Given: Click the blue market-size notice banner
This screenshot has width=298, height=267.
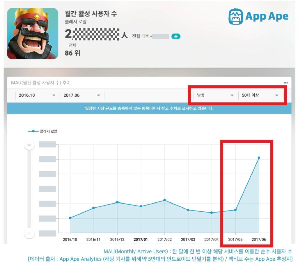Looking at the screenshot, I should (x=149, y=108).
